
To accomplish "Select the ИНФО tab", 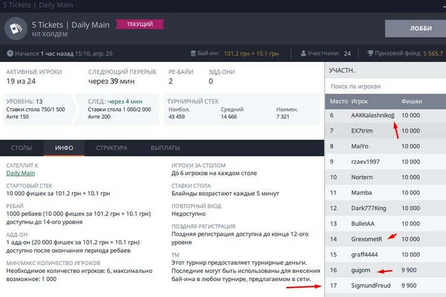I will [64, 148].
